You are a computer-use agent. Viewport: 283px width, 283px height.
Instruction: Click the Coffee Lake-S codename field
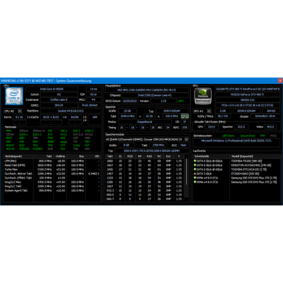[x=59, y=100]
